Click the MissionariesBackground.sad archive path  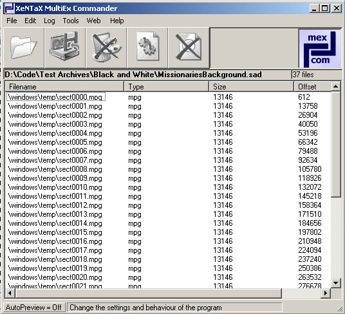(x=133, y=75)
